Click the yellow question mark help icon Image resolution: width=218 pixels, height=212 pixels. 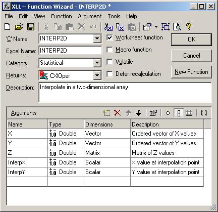click(189, 27)
